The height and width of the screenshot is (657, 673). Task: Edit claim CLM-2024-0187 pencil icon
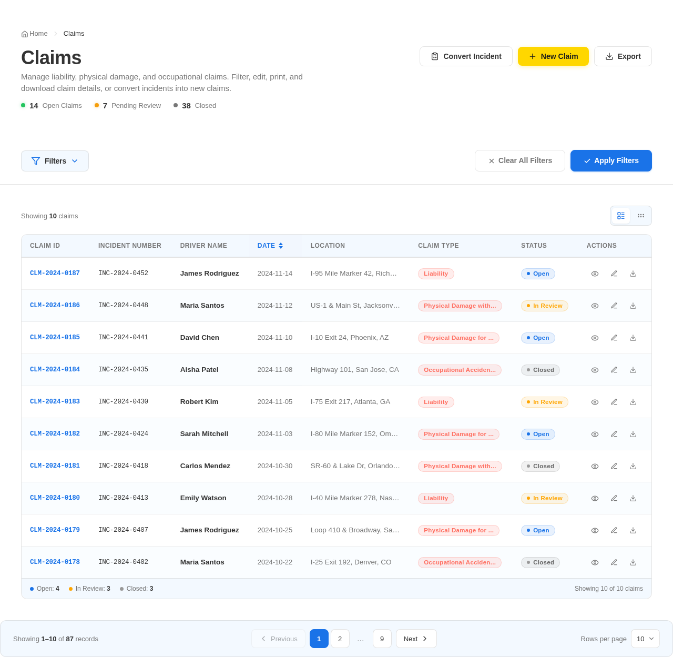614,274
